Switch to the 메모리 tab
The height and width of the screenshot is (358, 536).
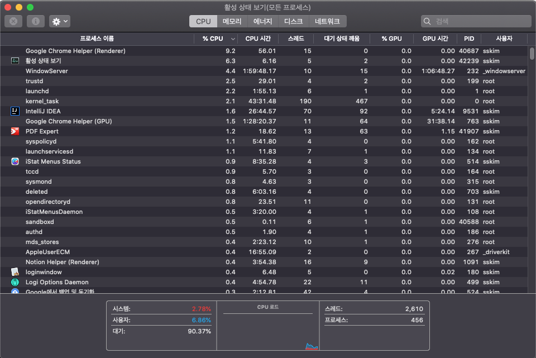(x=232, y=21)
